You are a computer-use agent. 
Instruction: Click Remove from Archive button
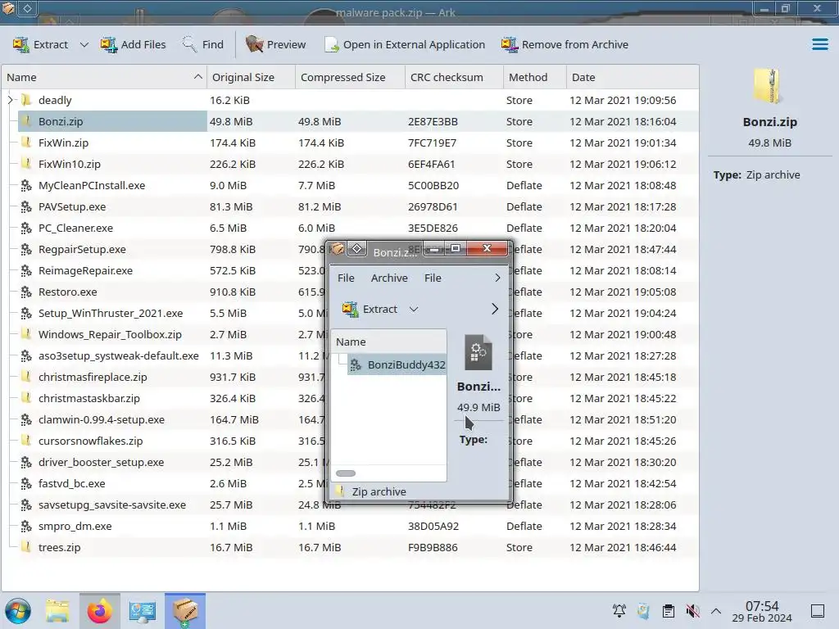(x=565, y=44)
